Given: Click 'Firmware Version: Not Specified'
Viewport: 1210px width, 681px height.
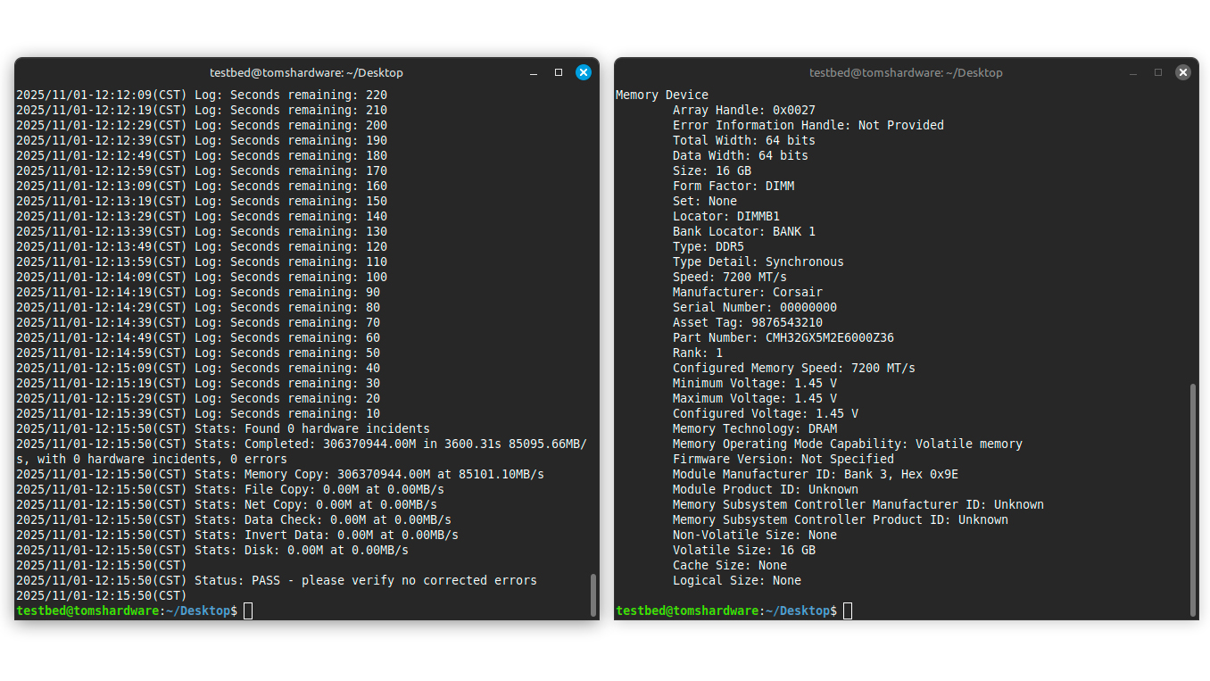Looking at the screenshot, I should tap(783, 459).
